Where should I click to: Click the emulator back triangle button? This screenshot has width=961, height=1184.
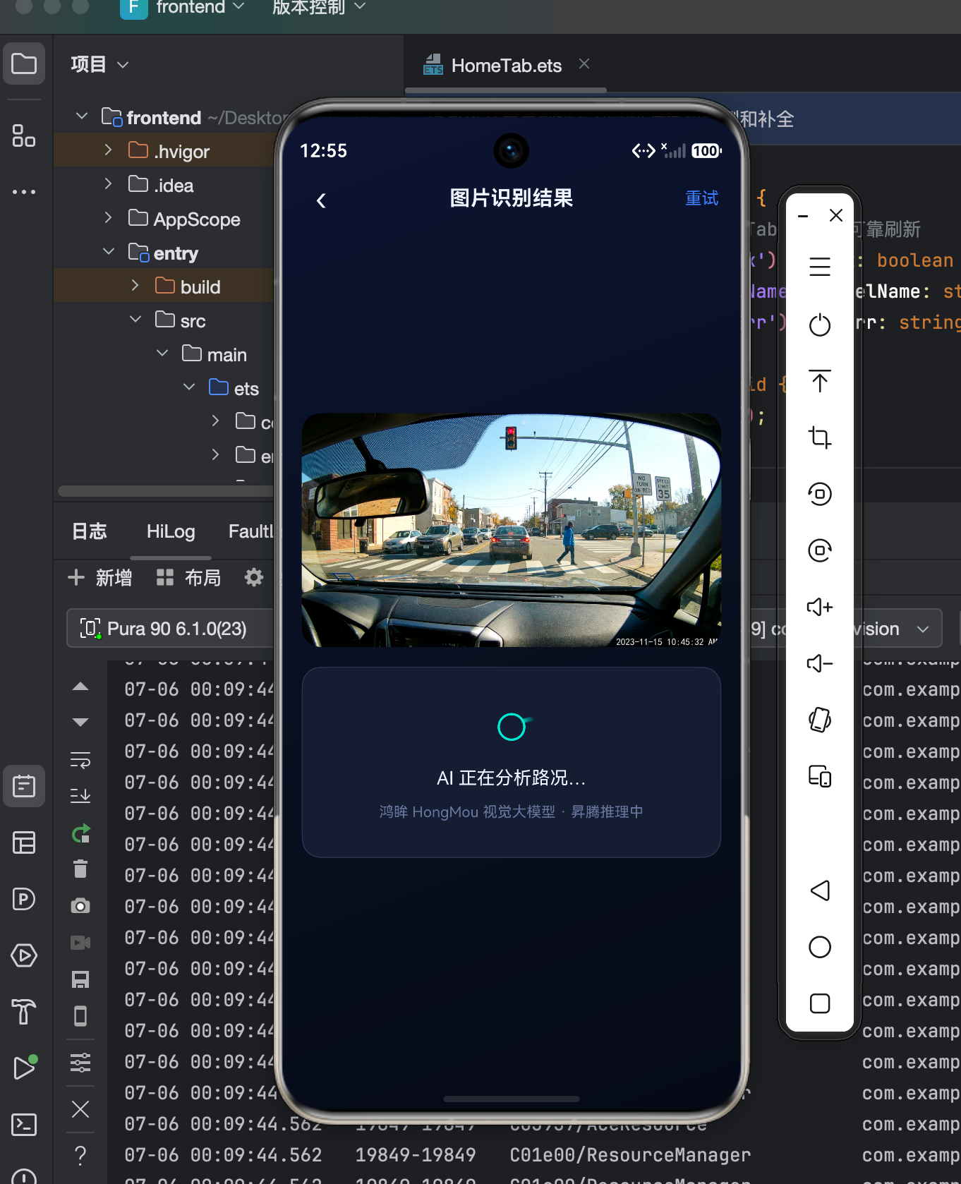[x=820, y=890]
